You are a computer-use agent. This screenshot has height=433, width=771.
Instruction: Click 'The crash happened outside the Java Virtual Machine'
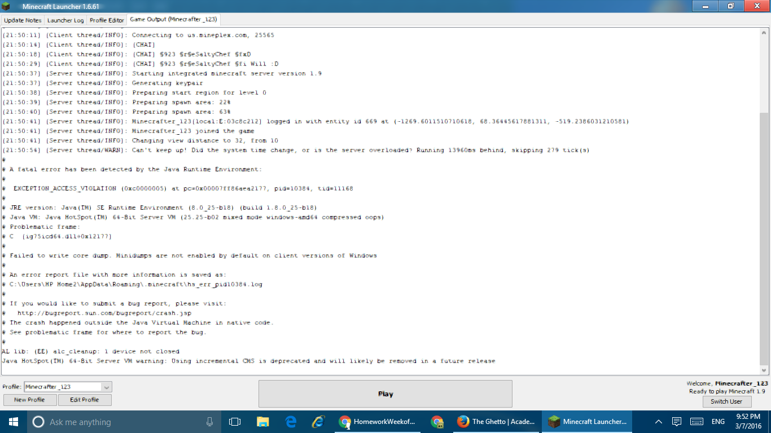click(x=138, y=322)
